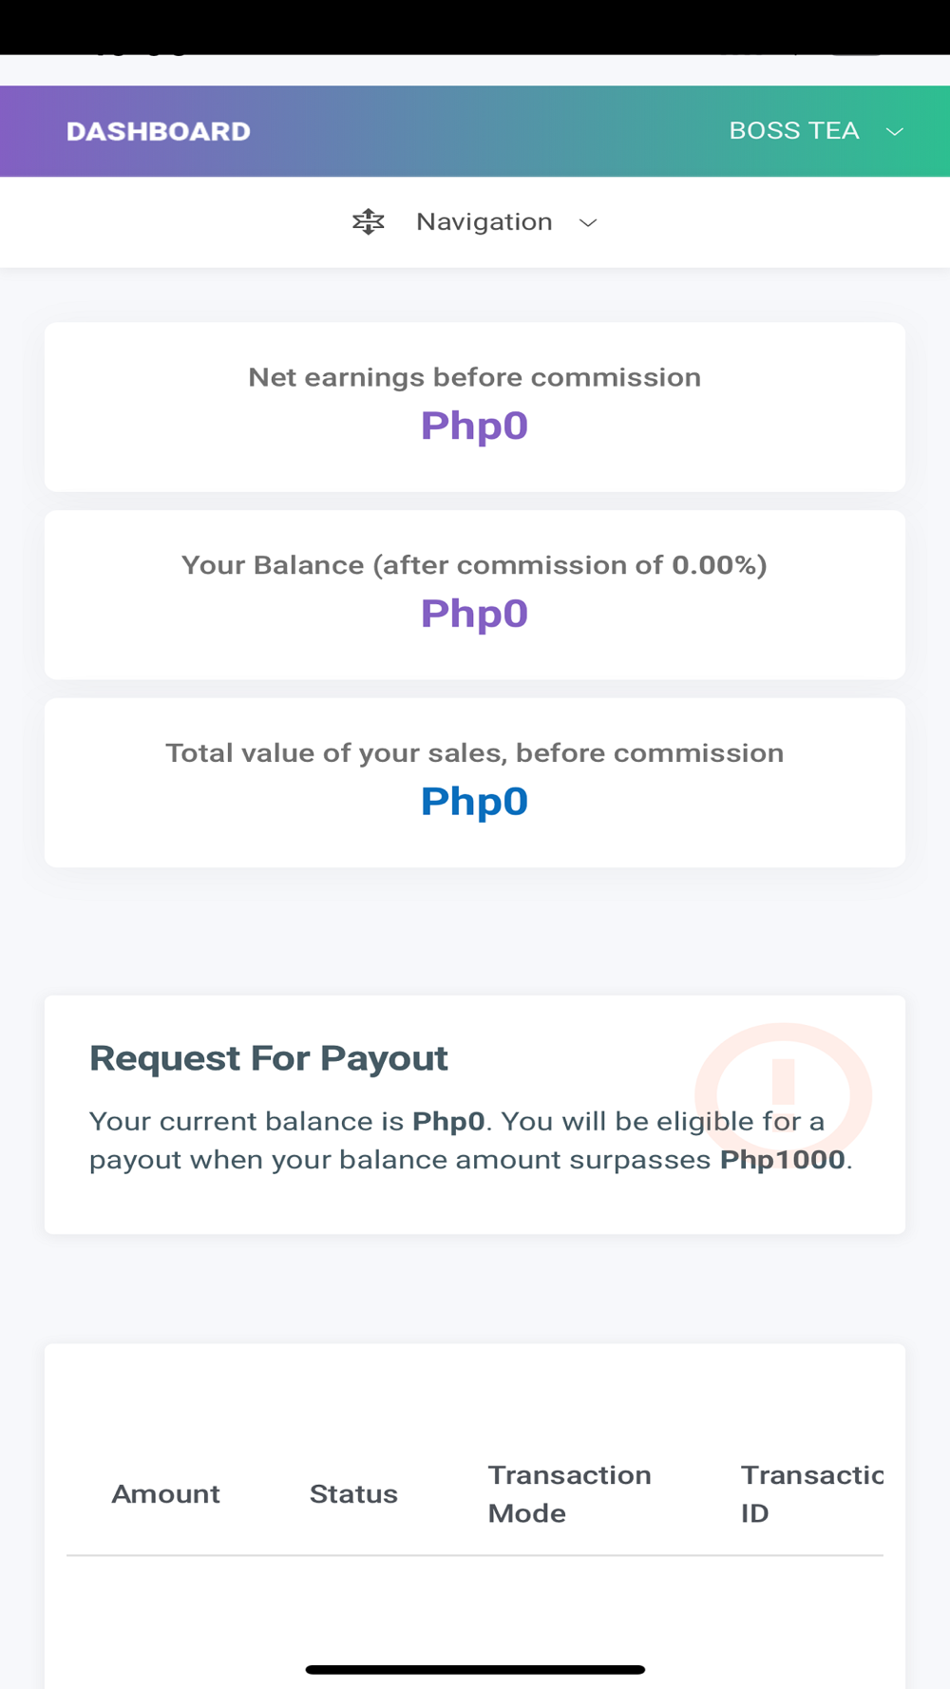Sort by the Amount column header
Viewport: 950px width, 1689px height.
point(165,1494)
